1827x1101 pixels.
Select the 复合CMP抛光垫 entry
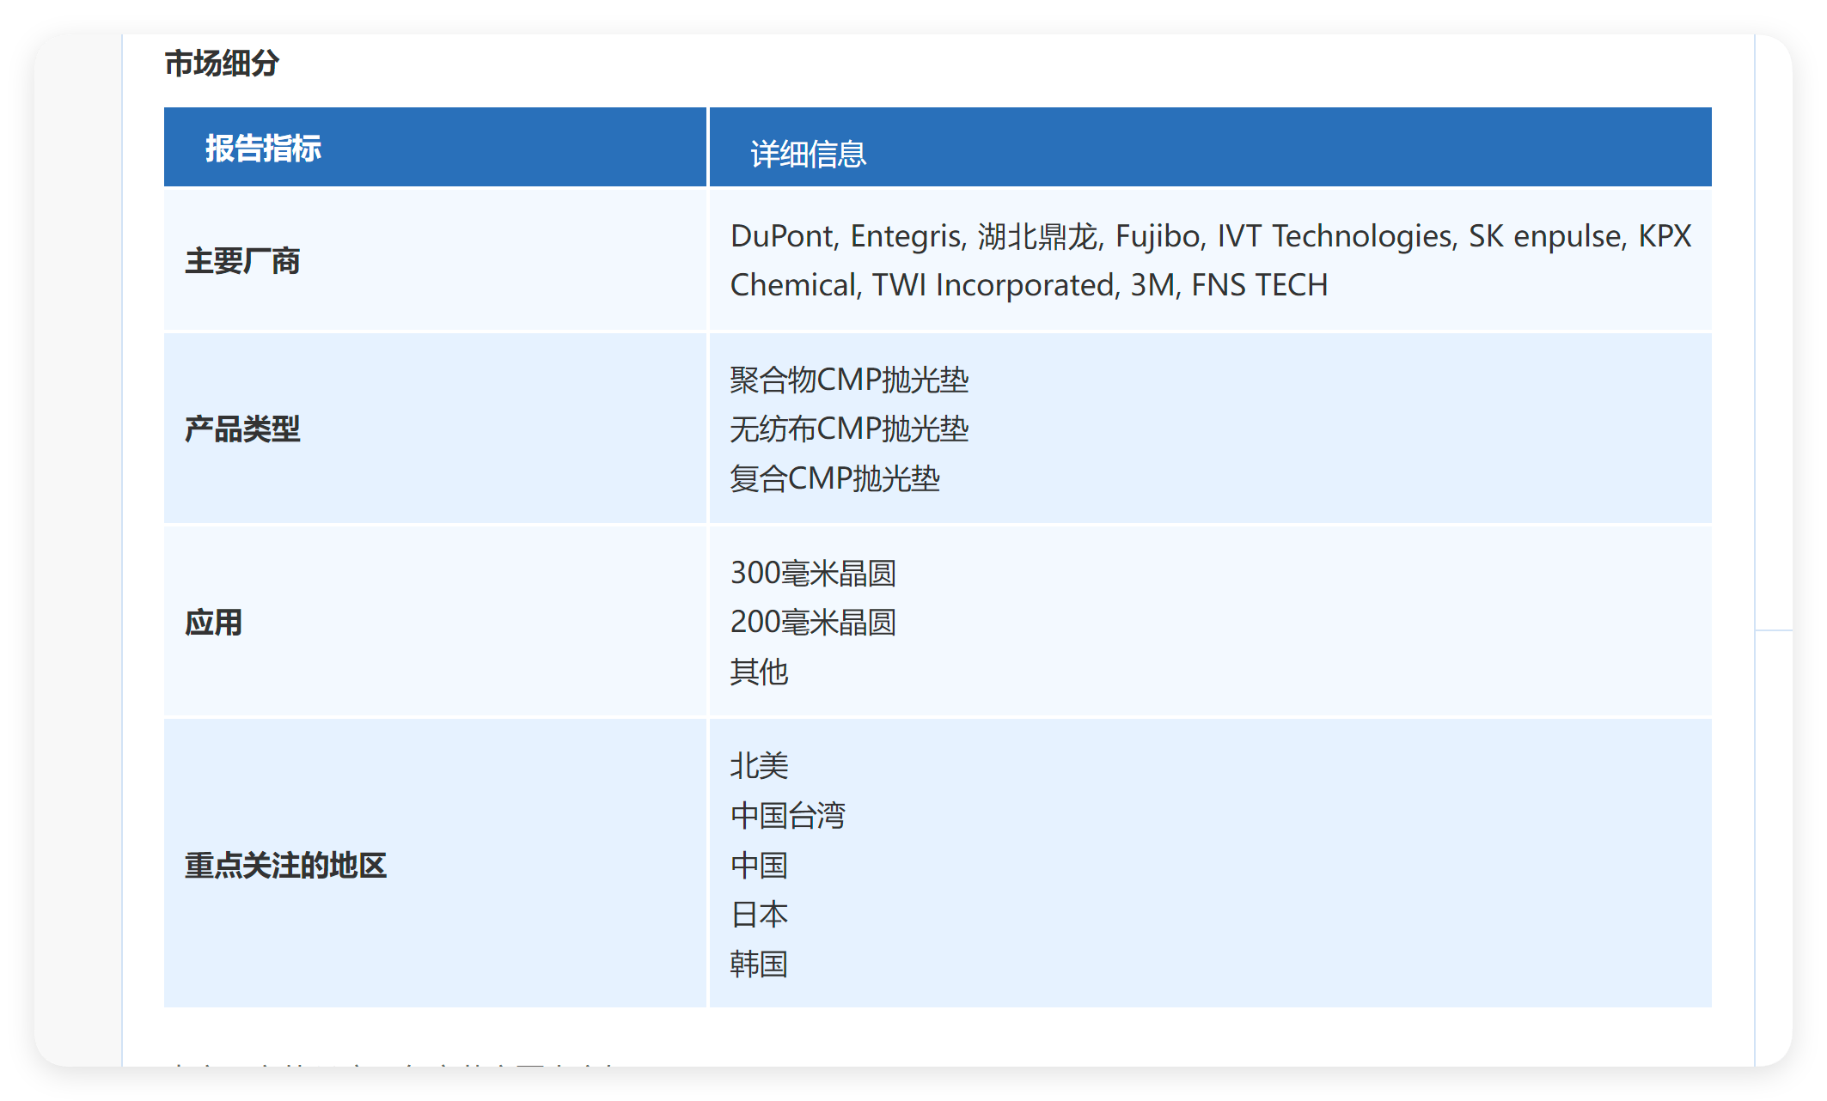pos(834,478)
